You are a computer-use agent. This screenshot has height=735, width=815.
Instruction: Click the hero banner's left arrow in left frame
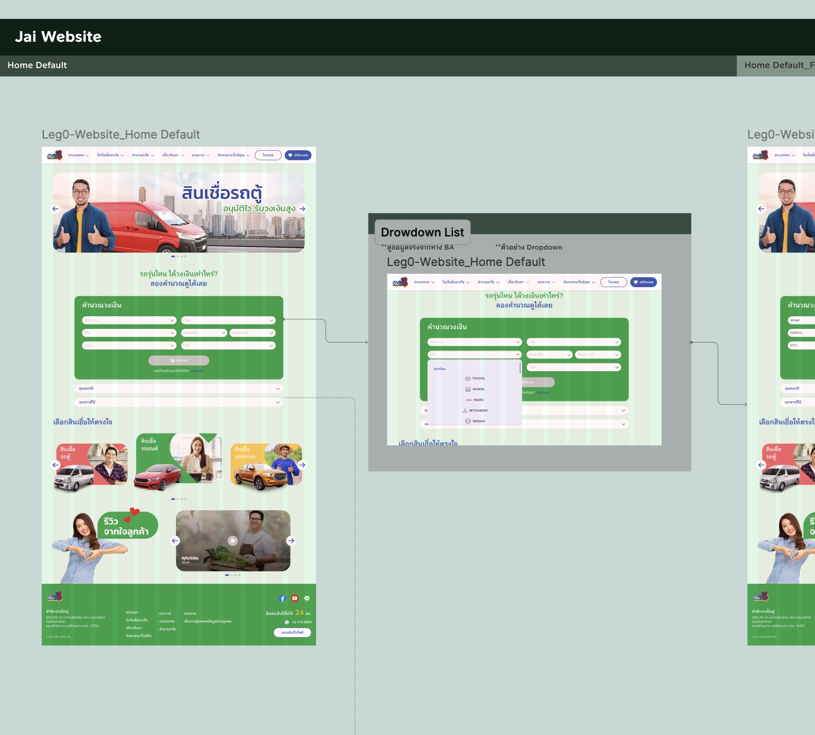click(55, 209)
